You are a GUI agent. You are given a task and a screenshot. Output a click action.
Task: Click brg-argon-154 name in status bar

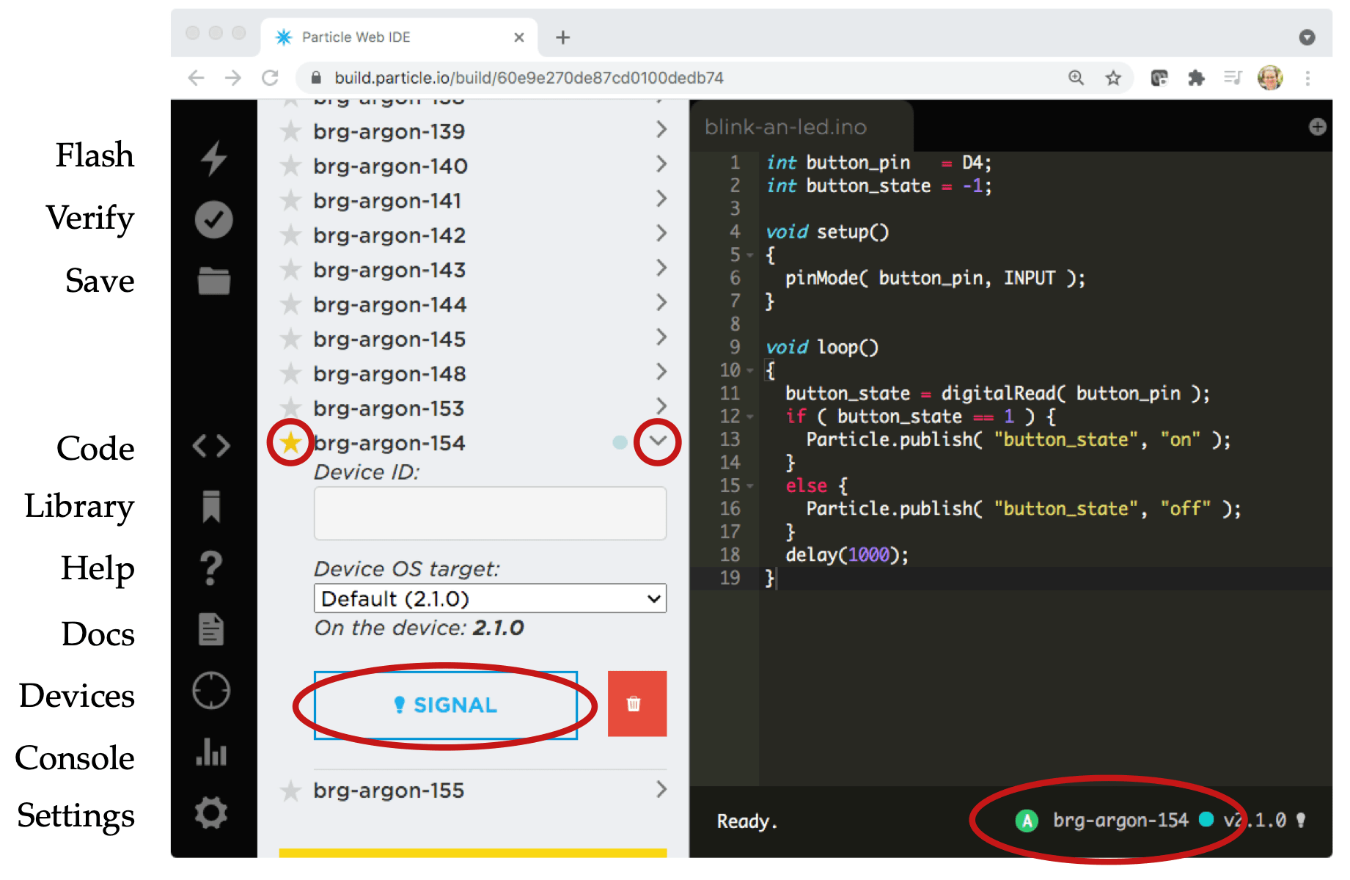[1120, 820]
